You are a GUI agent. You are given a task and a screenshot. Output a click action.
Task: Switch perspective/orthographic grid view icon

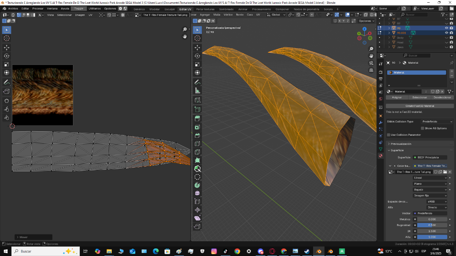click(371, 70)
